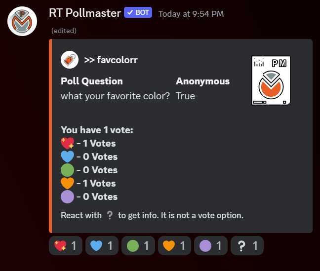Click the purple circle emoji in vote list
Screen dimensions: 320x271
click(x=67, y=197)
